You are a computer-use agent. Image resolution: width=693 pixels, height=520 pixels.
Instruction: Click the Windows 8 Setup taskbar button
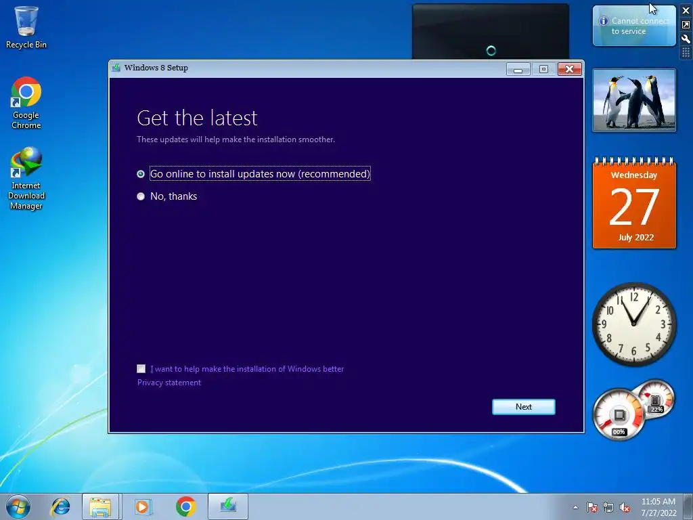228,506
